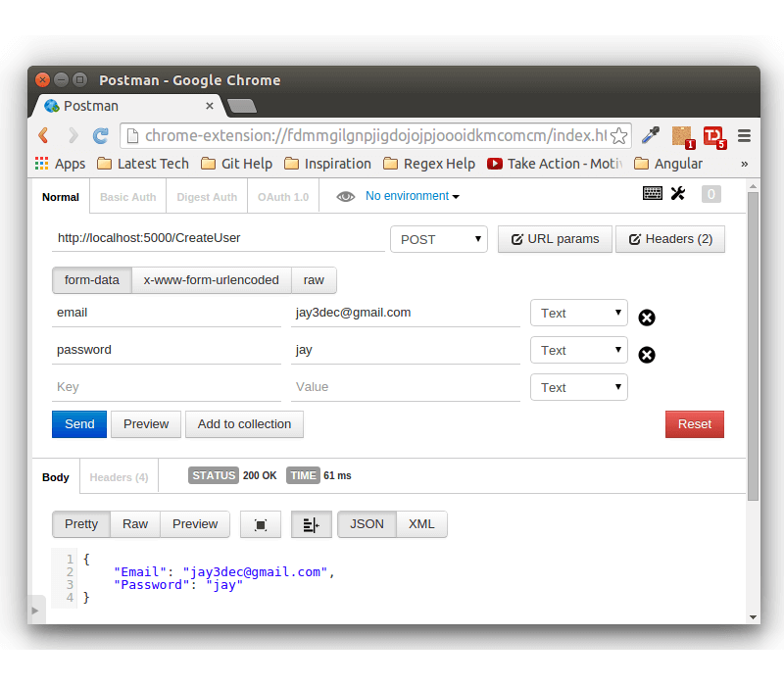Remove the email form-data row
The width and height of the screenshot is (784, 686).
647,318
